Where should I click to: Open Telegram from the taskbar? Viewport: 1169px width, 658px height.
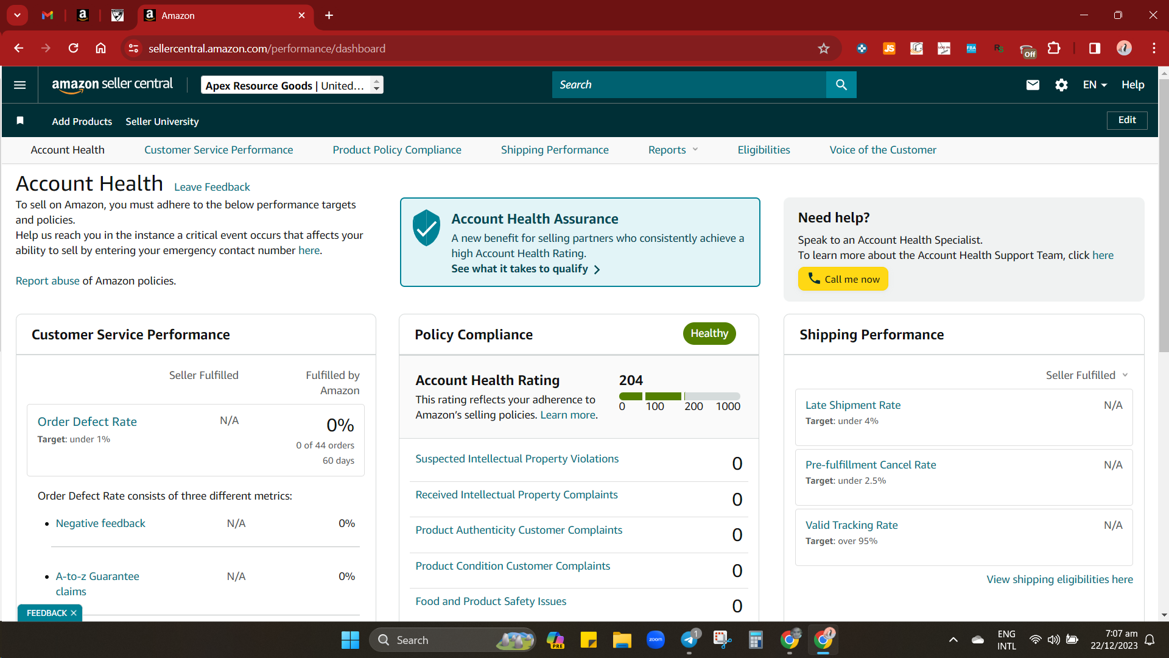[x=689, y=640]
